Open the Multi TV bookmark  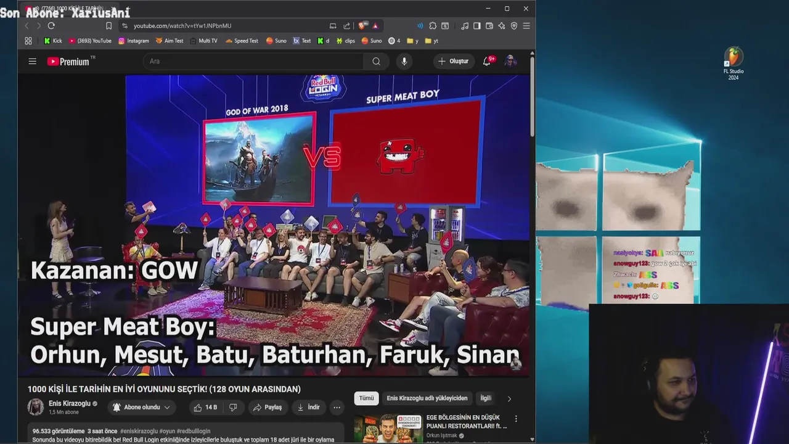coord(203,41)
